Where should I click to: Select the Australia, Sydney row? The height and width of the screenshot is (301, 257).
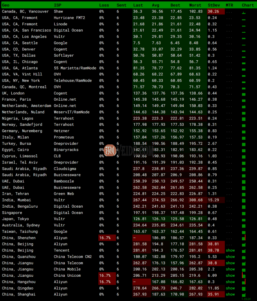(128, 225)
